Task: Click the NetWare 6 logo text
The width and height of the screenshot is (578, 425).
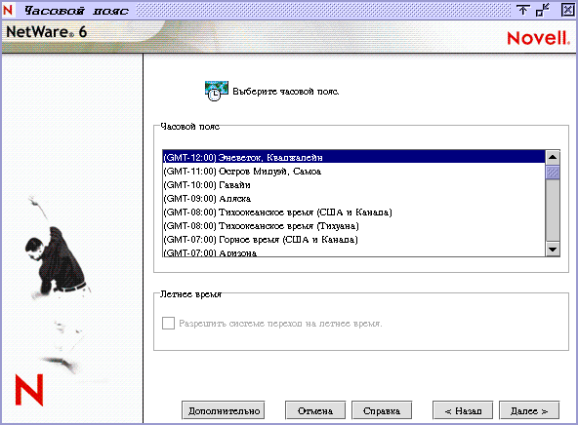Action: click(47, 32)
